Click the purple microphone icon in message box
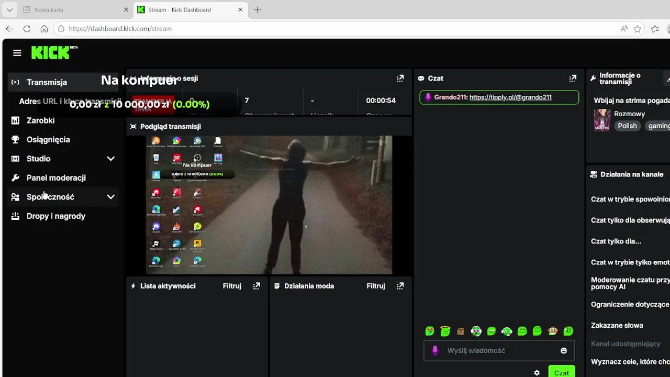670x377 pixels. click(x=435, y=350)
